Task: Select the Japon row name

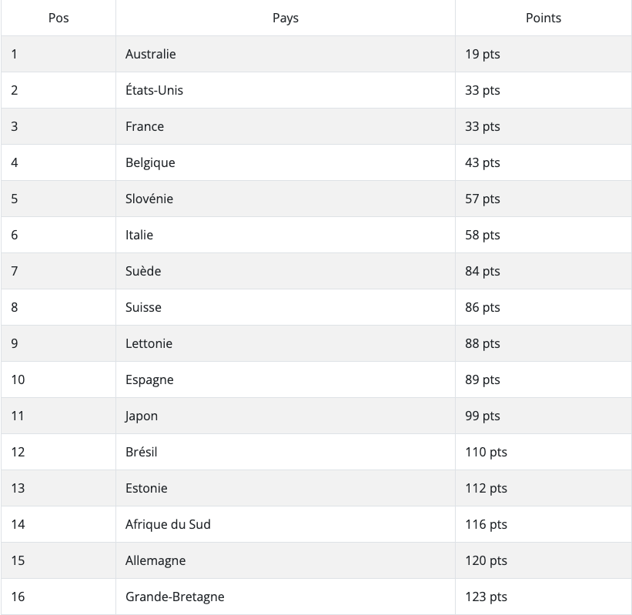Action: coord(142,416)
